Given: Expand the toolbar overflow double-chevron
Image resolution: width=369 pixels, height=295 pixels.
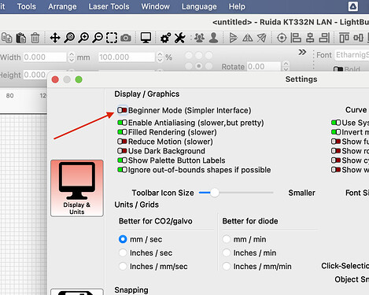Looking at the screenshot, I should [302, 52].
